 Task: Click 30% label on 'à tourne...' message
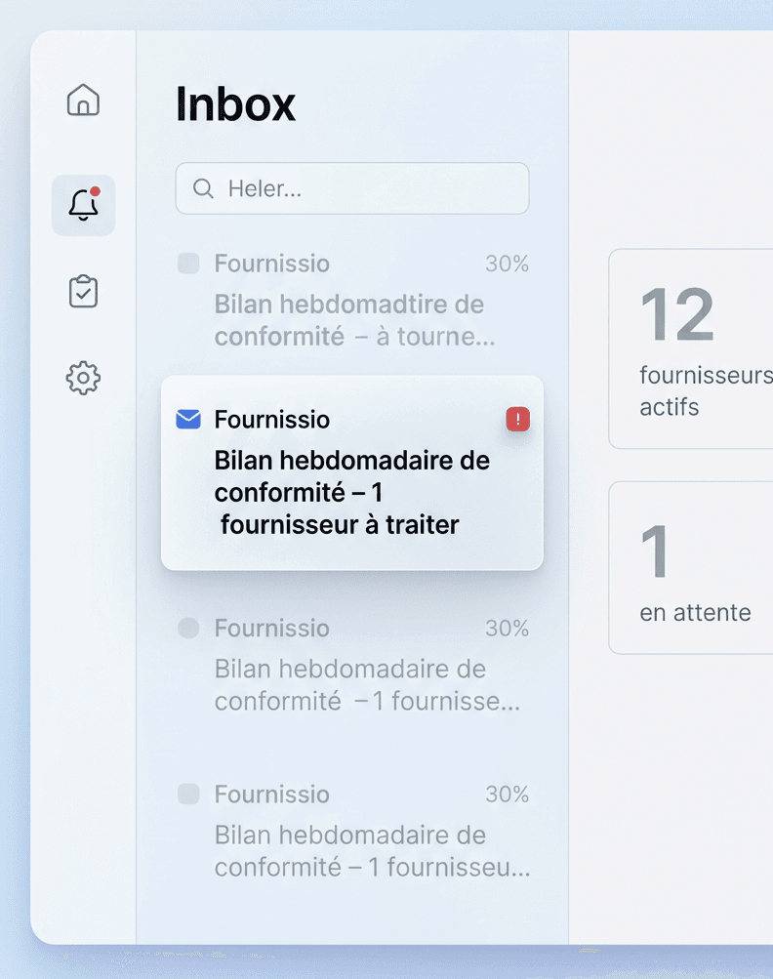(x=507, y=264)
